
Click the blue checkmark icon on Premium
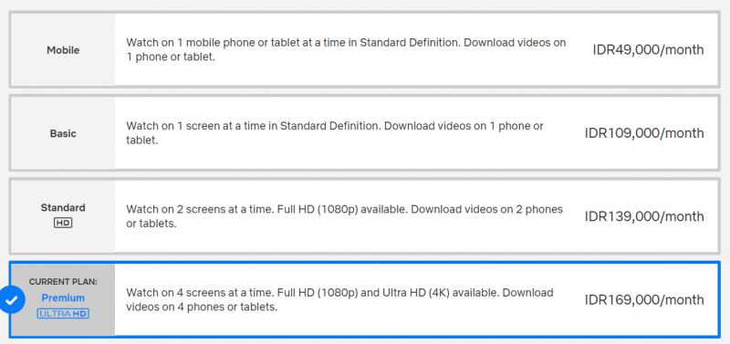pyautogui.click(x=11, y=300)
